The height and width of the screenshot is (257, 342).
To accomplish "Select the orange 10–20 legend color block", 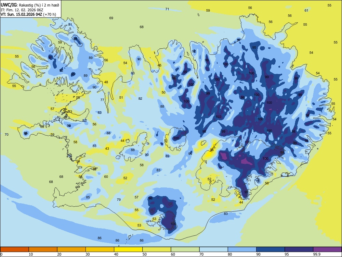I will 43,249.
